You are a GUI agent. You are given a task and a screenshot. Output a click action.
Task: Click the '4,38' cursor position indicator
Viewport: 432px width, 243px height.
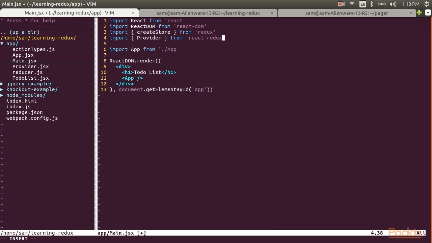click(x=377, y=233)
